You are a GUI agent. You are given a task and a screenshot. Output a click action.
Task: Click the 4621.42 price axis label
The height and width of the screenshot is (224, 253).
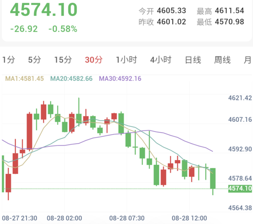(x=240, y=98)
